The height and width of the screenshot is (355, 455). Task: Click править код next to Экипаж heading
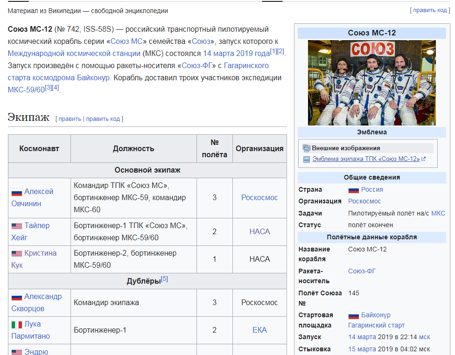(x=103, y=119)
